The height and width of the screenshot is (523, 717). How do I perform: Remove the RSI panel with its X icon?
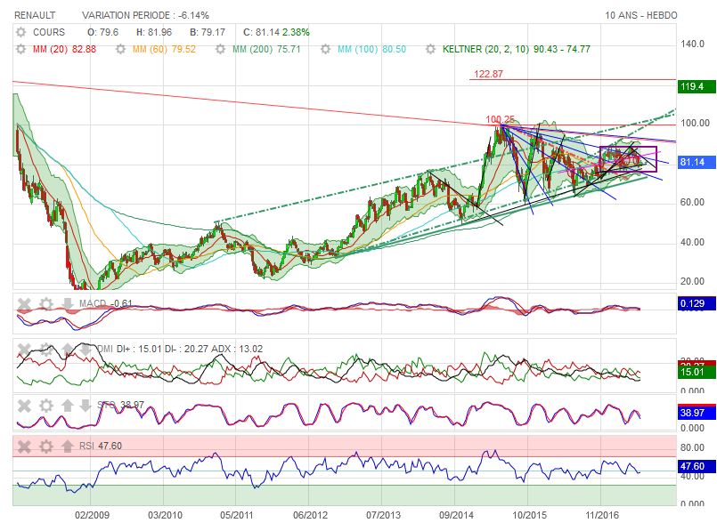pos(24,447)
